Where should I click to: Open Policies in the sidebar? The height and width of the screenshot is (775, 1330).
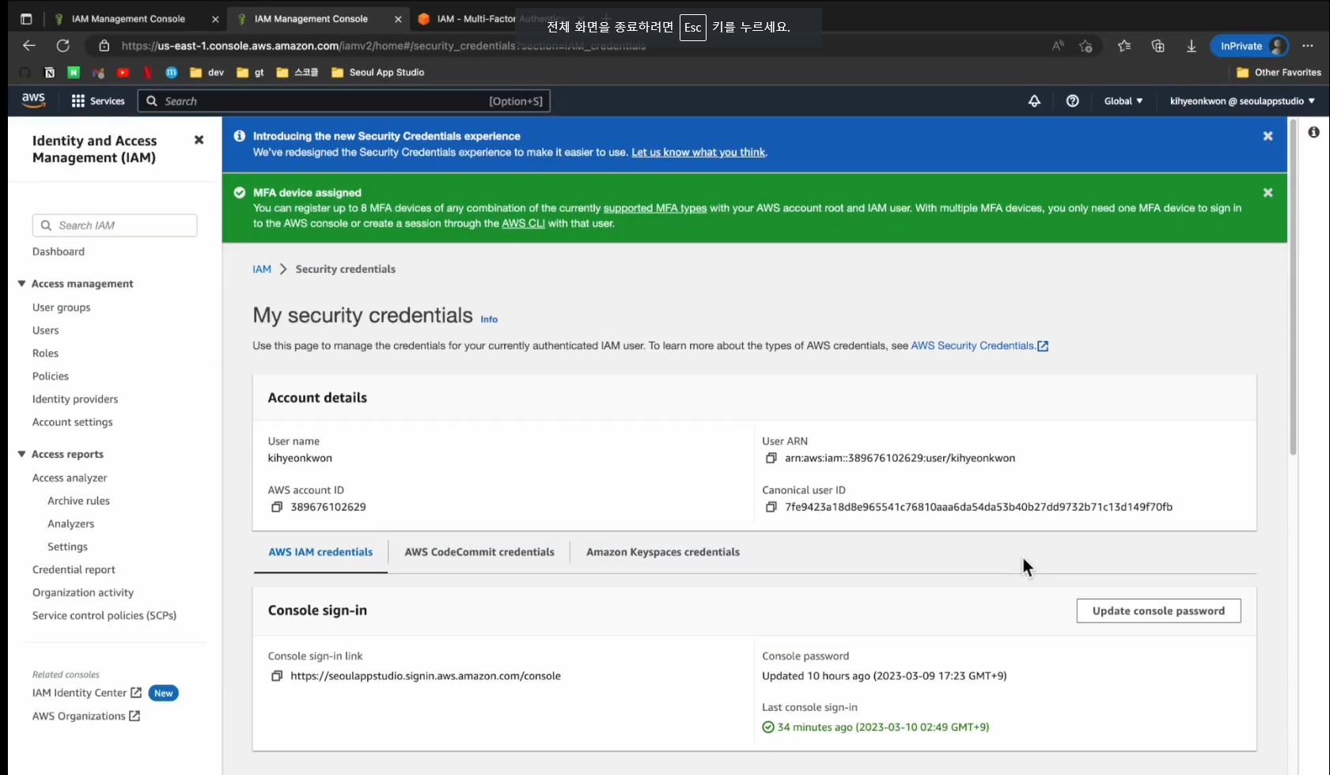tap(51, 376)
